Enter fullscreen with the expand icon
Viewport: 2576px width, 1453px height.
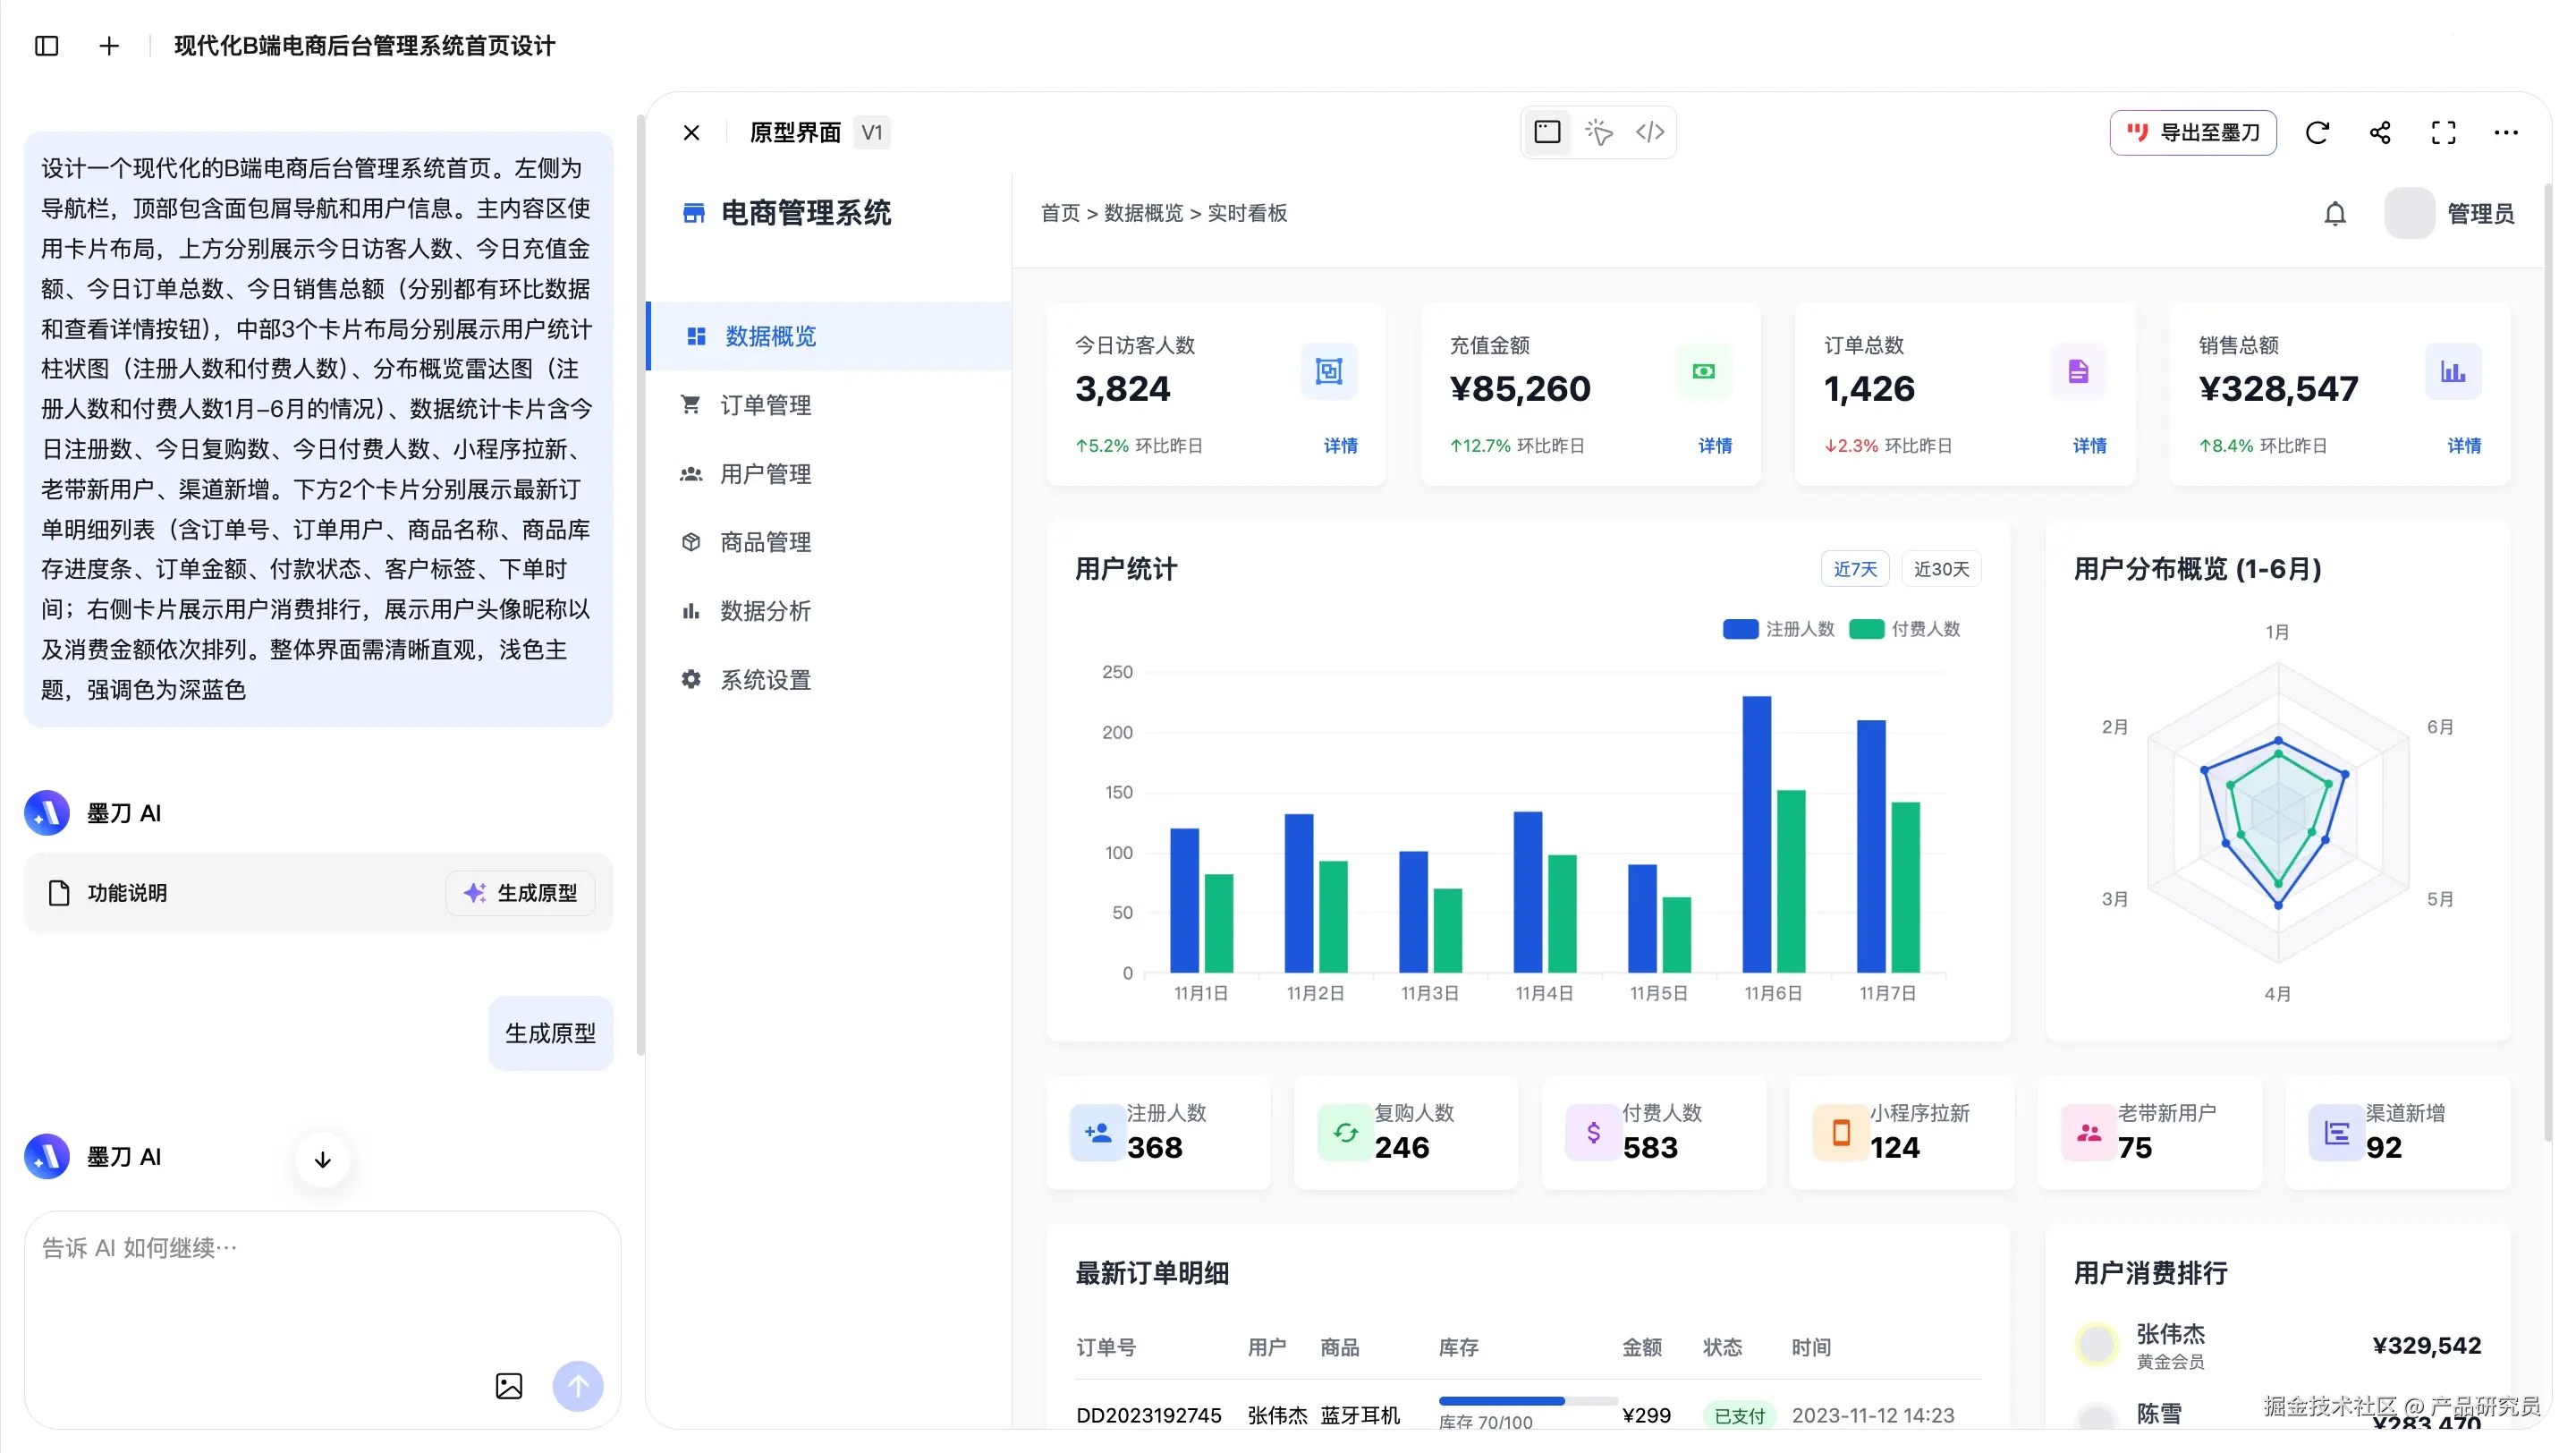[2443, 133]
